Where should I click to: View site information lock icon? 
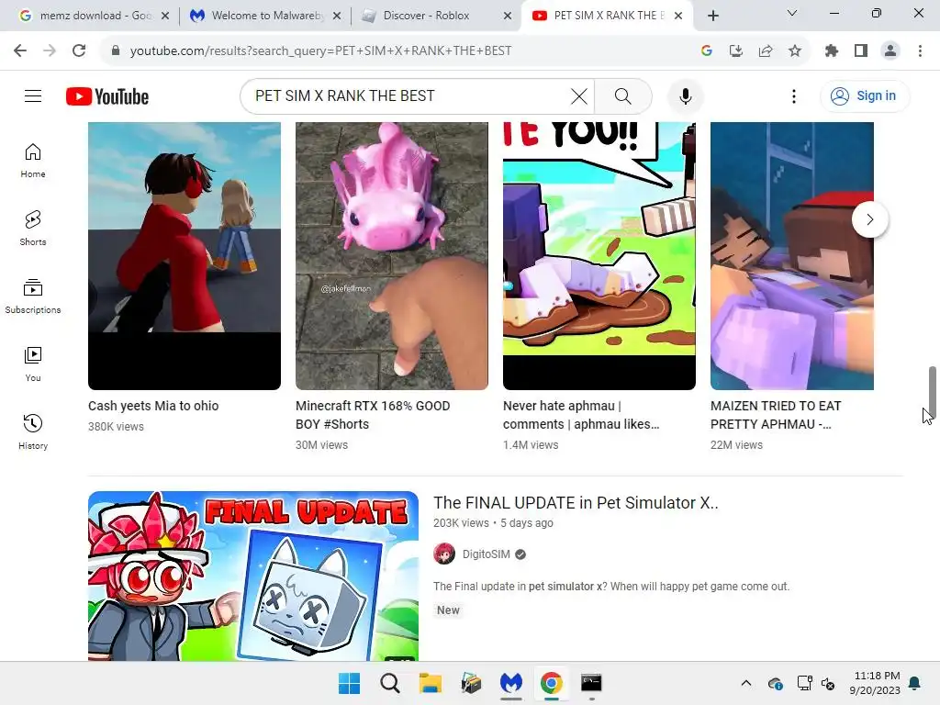(x=116, y=51)
